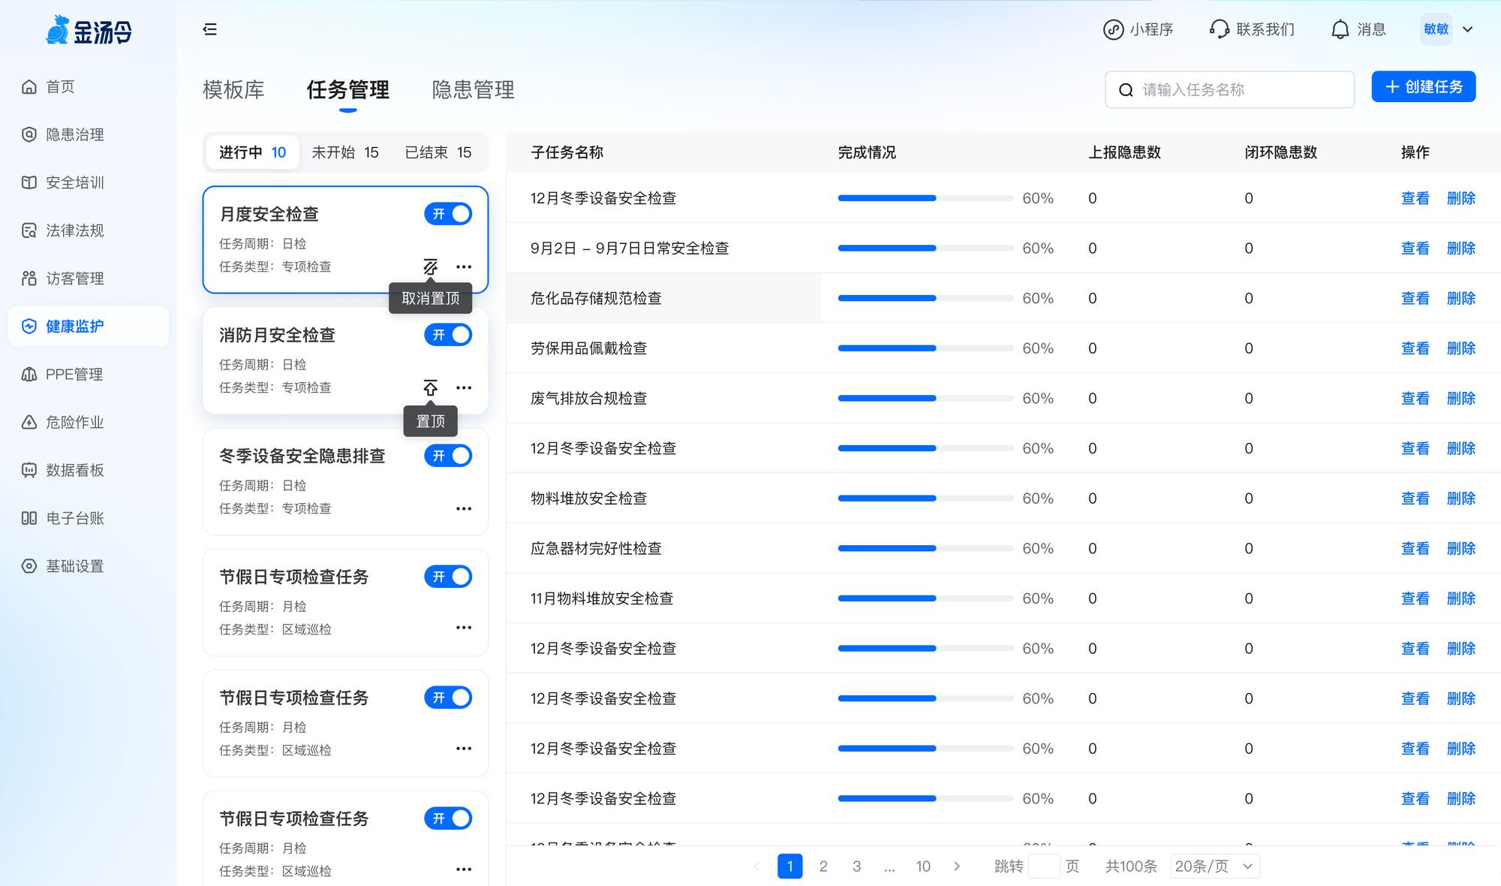The width and height of the screenshot is (1501, 886).
Task: Select the 未开始 15 filter tab
Action: tap(345, 152)
